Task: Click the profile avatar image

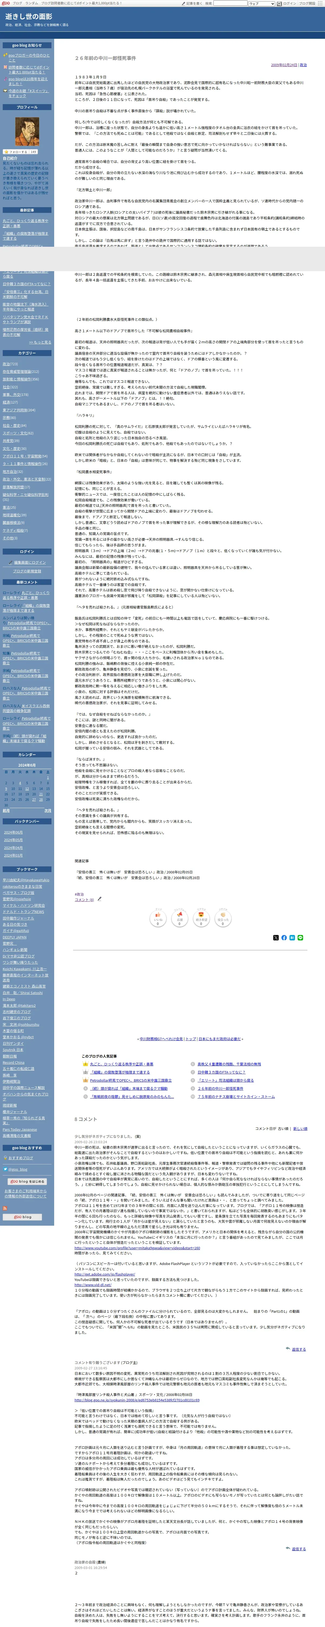Action: pyautogui.click(x=27, y=131)
